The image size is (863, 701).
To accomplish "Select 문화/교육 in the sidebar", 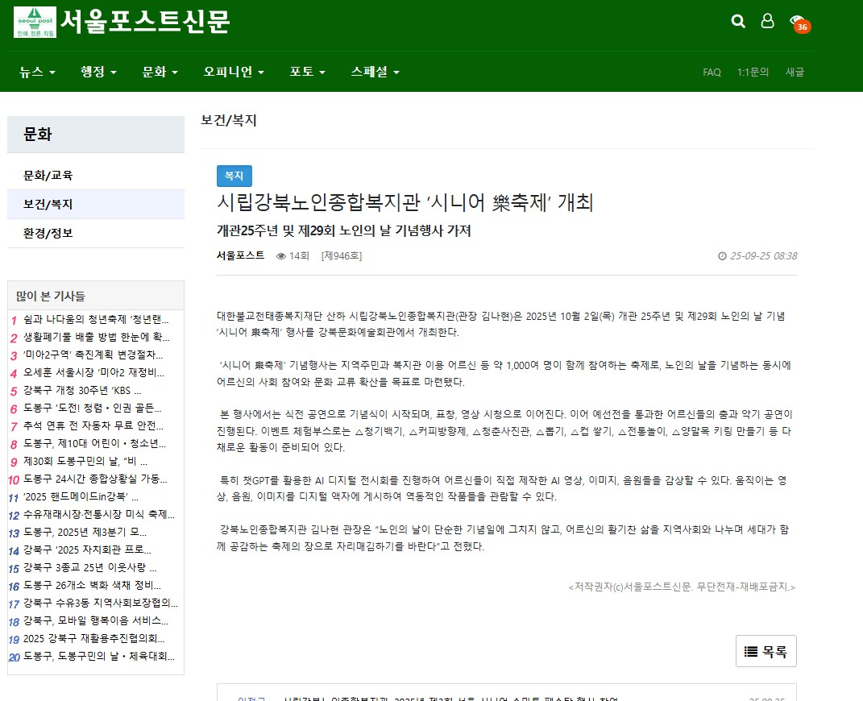I will tap(48, 175).
